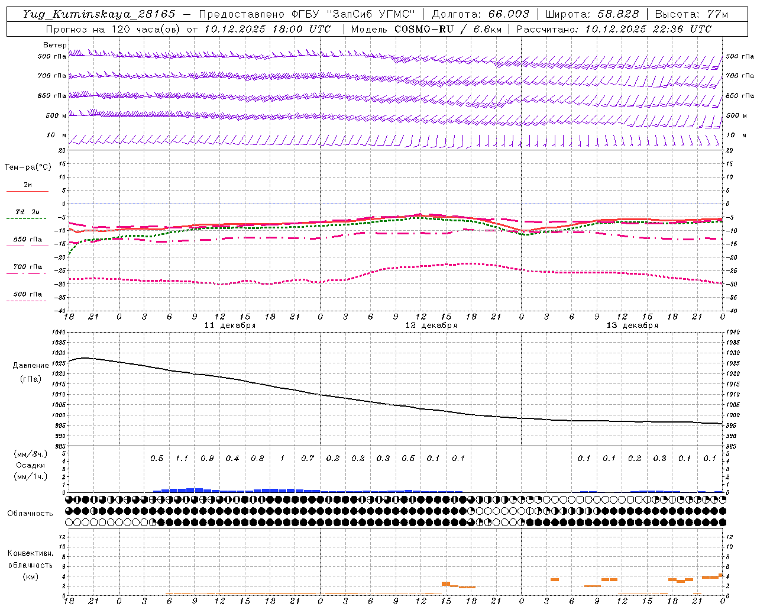Select the Тем-ра(°C) temperature label
757x606 pixels.
28,167
